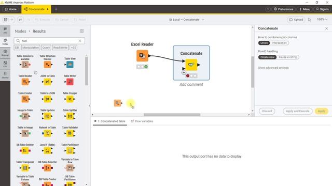Click Sign in
The image size is (332, 186).
click(322, 9)
